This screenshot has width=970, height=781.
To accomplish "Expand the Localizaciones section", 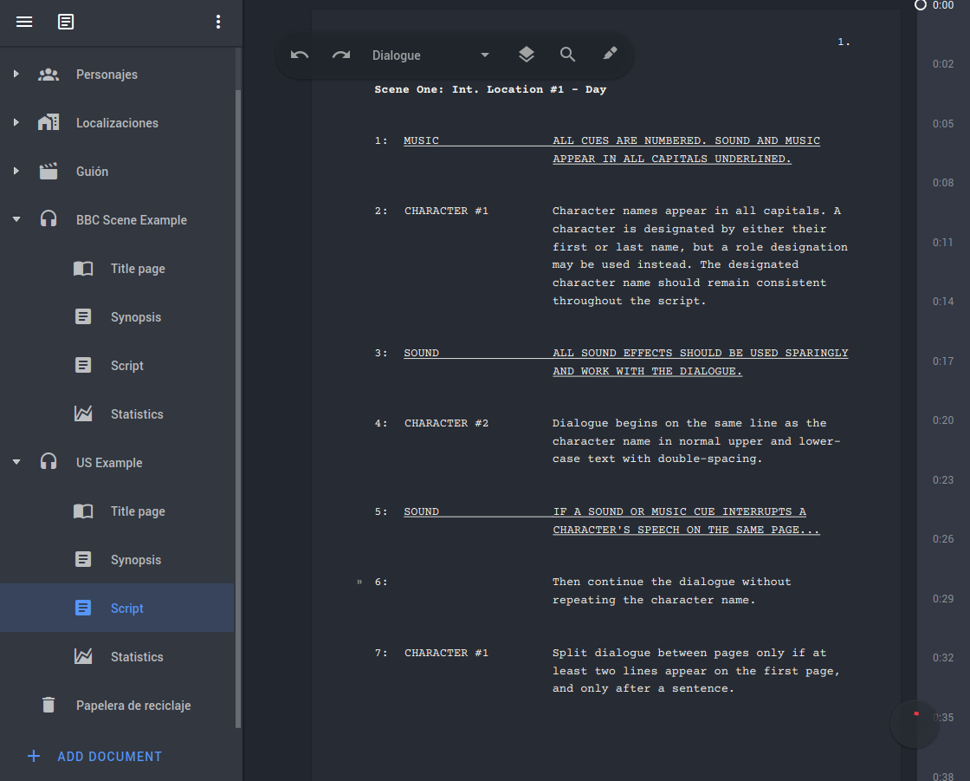I will pyautogui.click(x=16, y=122).
